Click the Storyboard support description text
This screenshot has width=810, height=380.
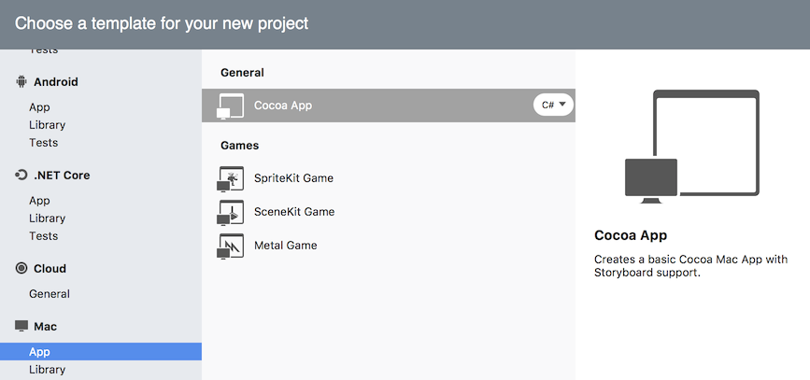tap(690, 266)
